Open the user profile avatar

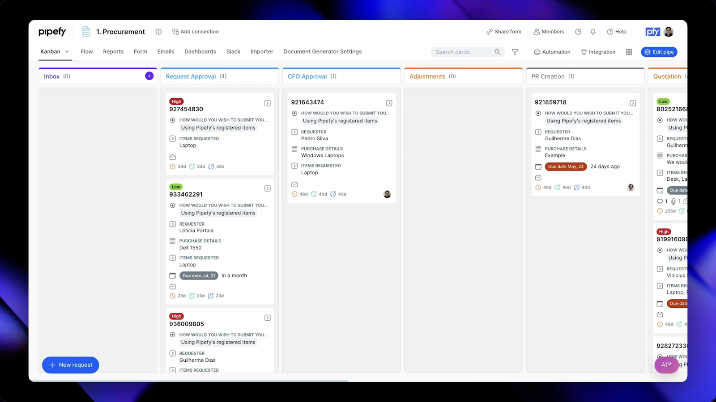(669, 32)
